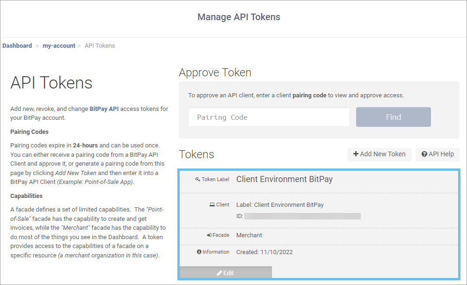Open the my-account breadcrumb link

click(x=59, y=45)
